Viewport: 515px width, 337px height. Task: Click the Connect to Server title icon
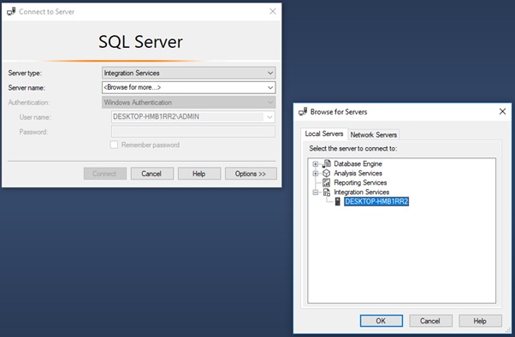tap(11, 11)
